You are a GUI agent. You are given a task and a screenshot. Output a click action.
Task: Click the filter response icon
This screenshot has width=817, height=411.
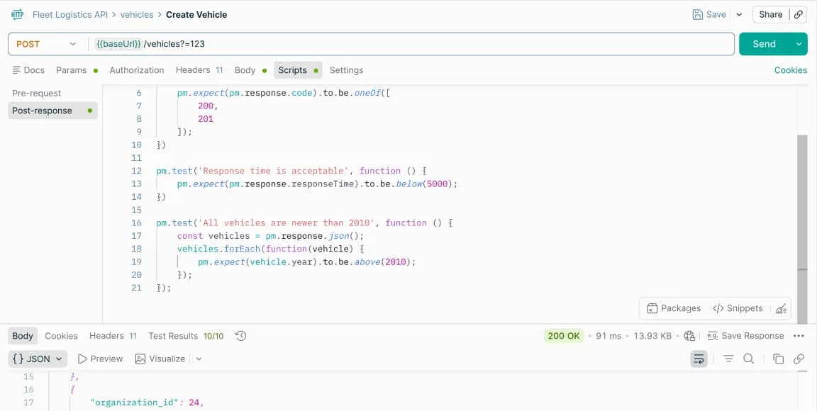[x=728, y=359]
